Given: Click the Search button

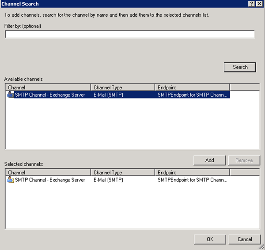Looking at the screenshot, I should pyautogui.click(x=240, y=67).
